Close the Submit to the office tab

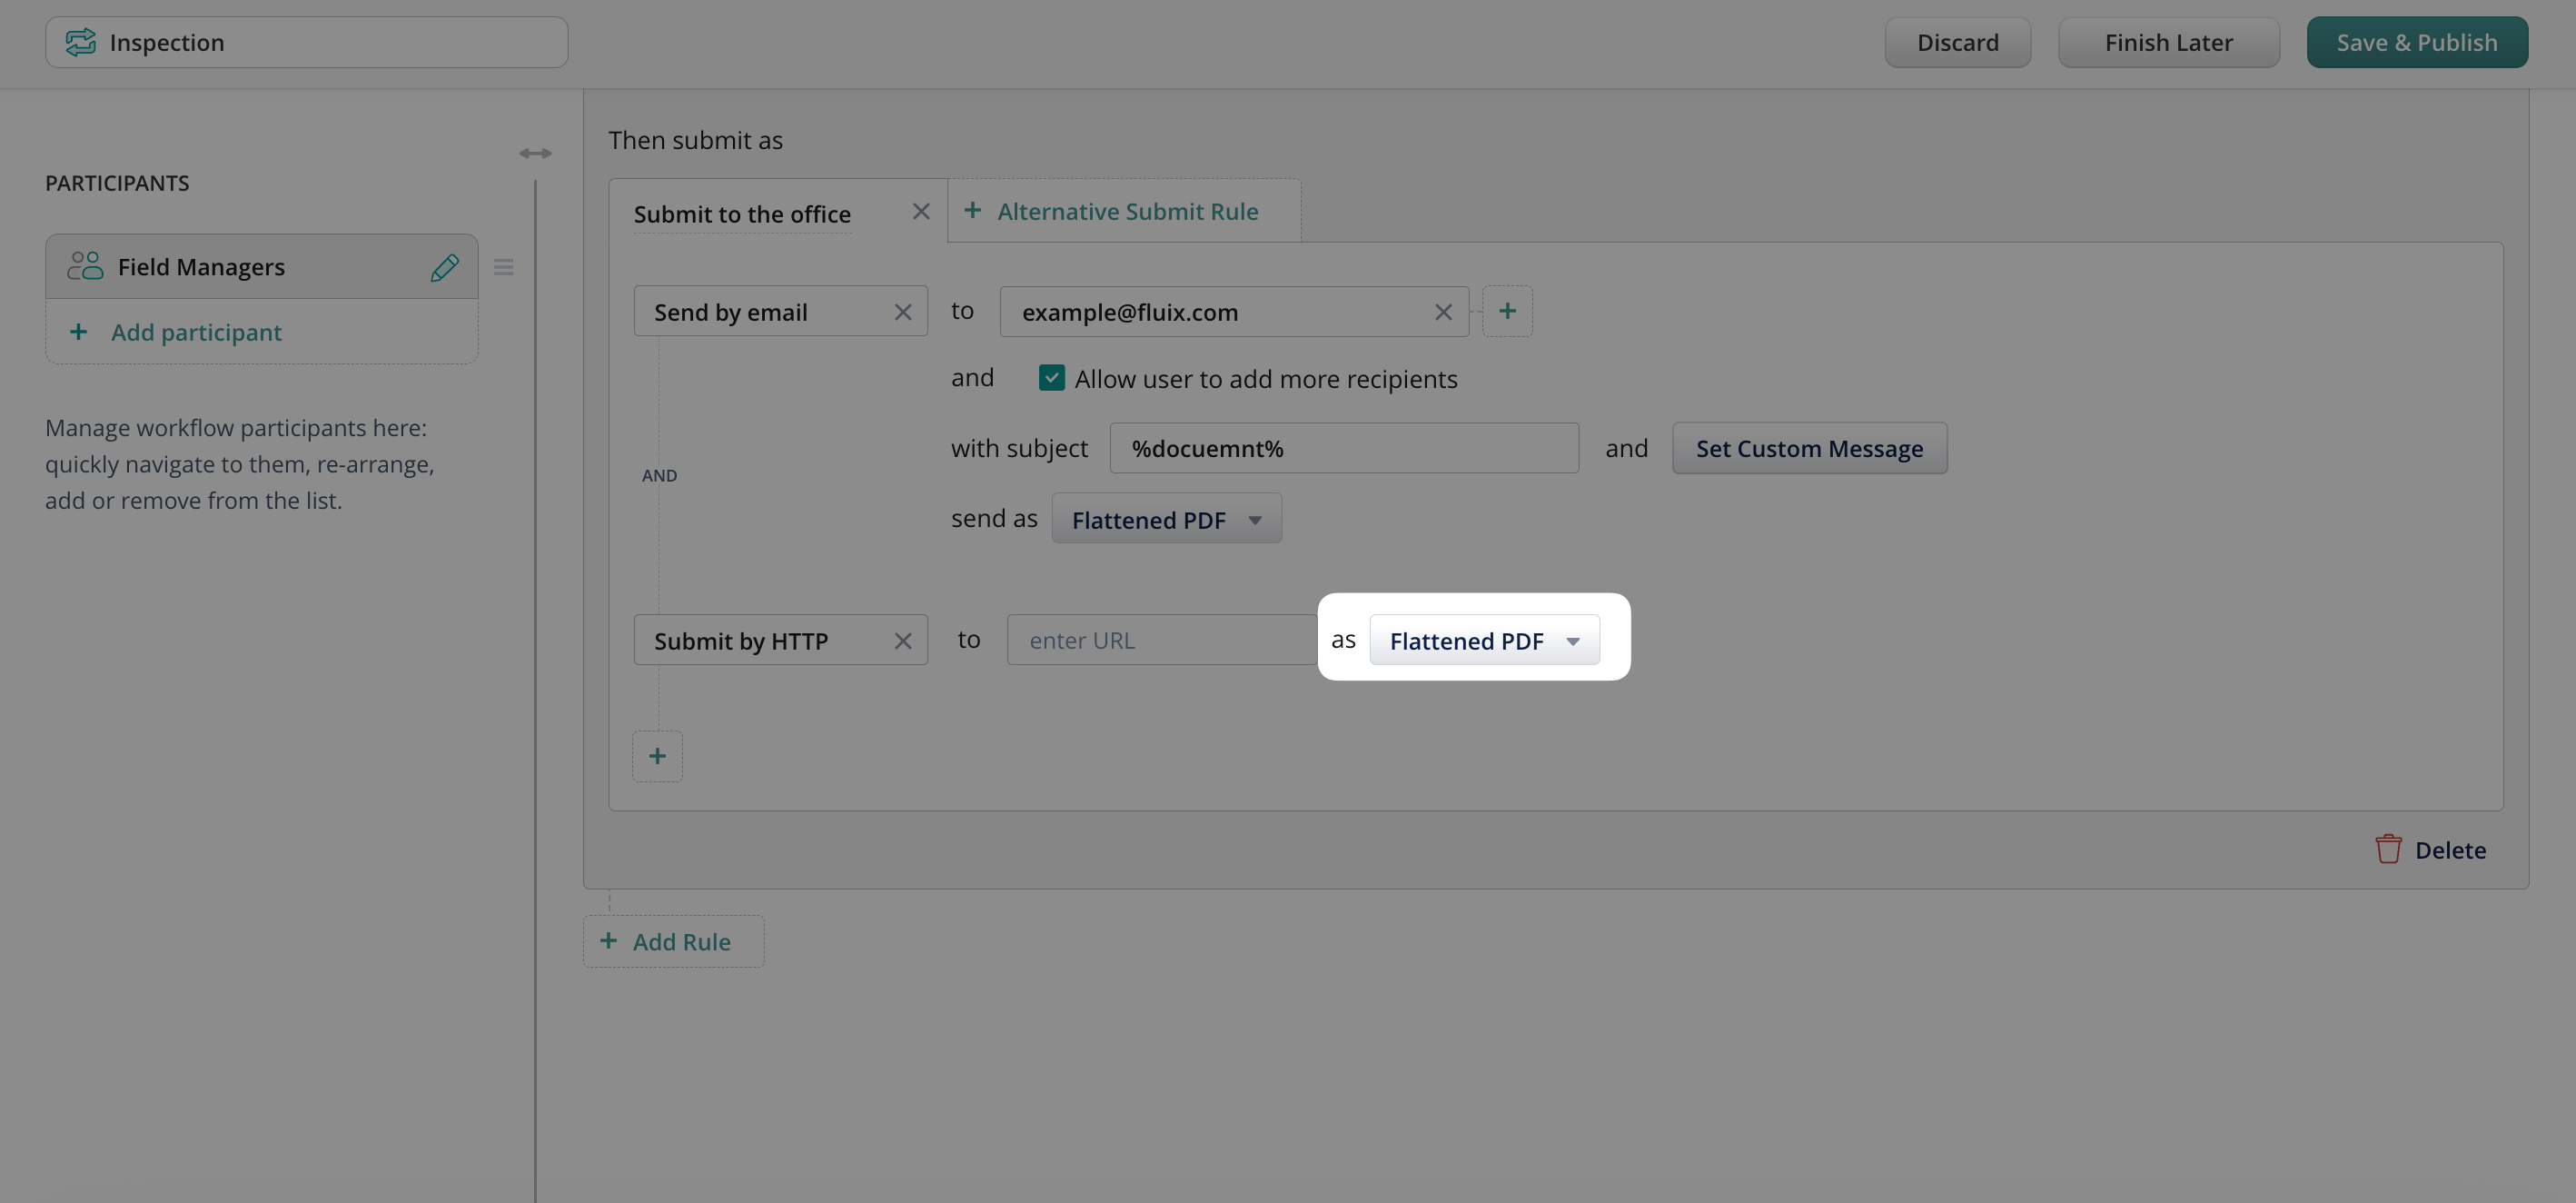point(920,211)
